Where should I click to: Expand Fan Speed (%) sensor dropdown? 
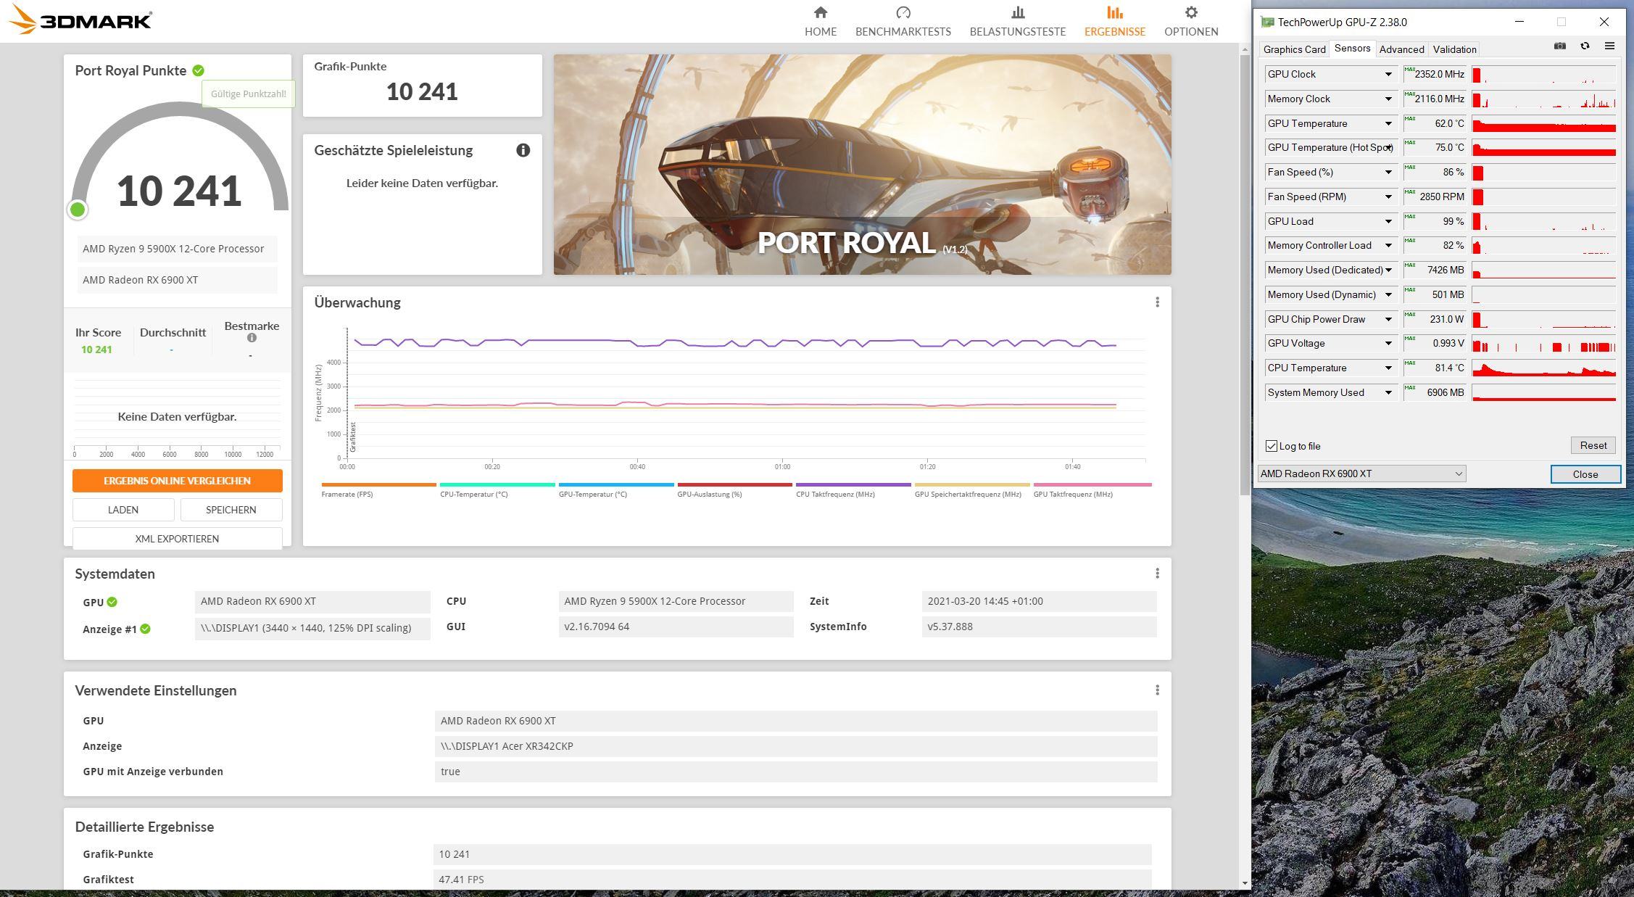tap(1388, 172)
